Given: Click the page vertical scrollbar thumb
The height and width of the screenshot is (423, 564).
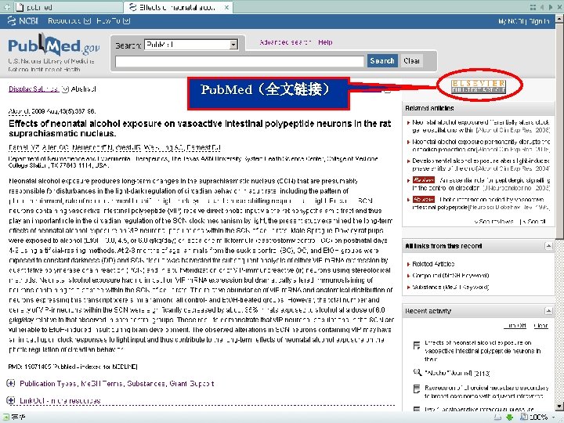Looking at the screenshot, I should tap(559, 133).
